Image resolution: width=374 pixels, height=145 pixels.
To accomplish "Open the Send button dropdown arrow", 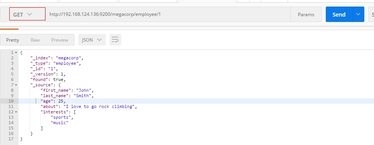I will click(358, 14).
